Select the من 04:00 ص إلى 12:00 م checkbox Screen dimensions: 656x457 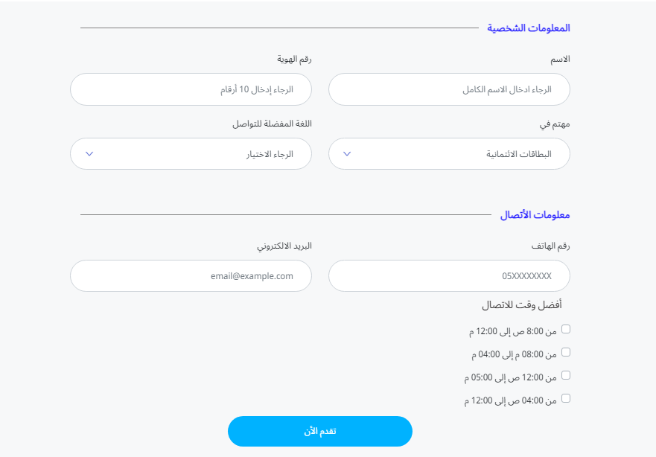point(566,398)
